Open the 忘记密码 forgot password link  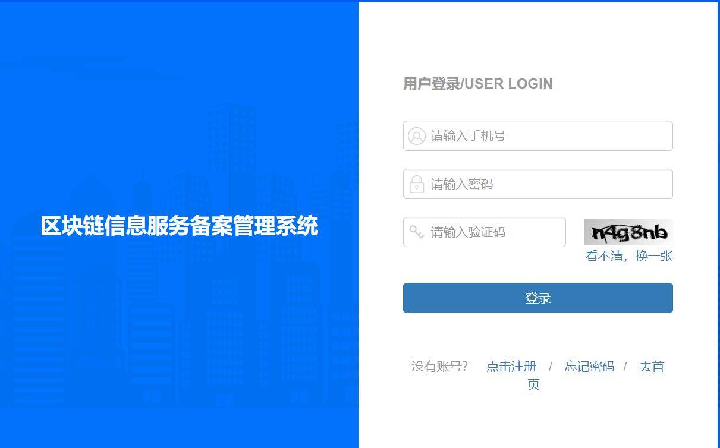pos(589,367)
